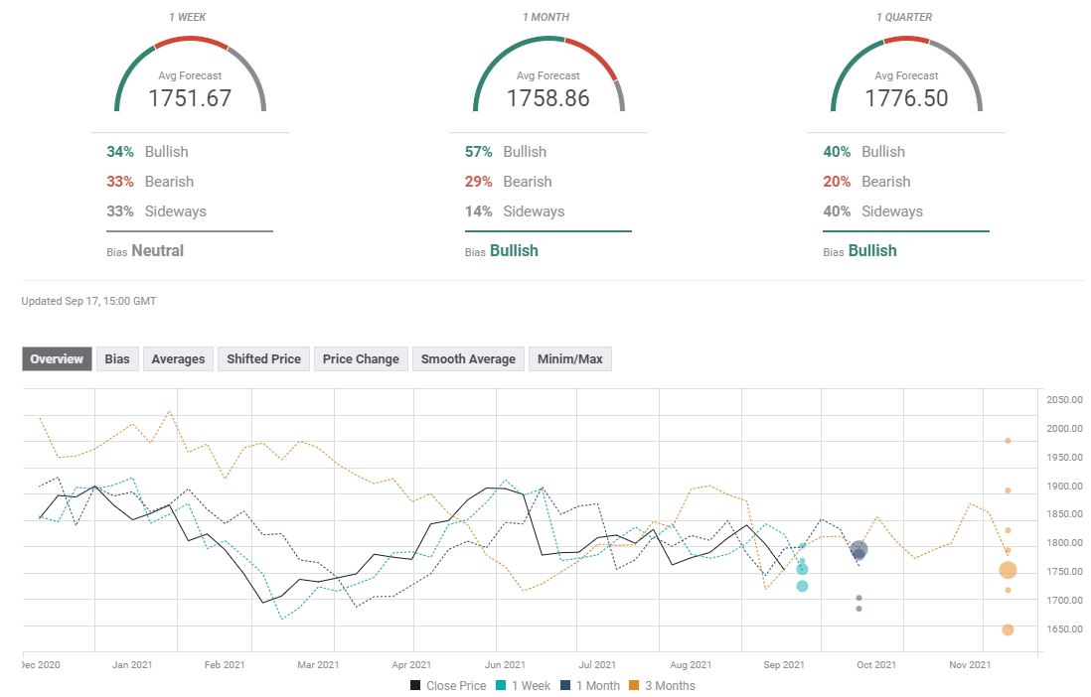
Task: Hide the 1 Month legend series
Action: [x=590, y=686]
